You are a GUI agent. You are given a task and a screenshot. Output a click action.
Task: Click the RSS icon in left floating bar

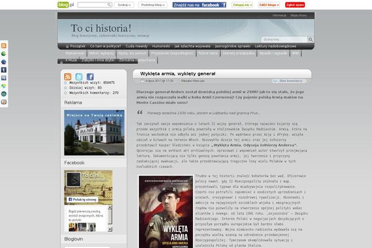(4, 46)
